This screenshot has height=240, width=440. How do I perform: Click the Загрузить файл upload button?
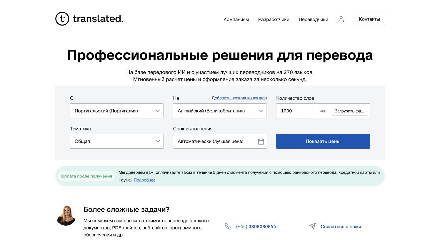[x=350, y=111]
